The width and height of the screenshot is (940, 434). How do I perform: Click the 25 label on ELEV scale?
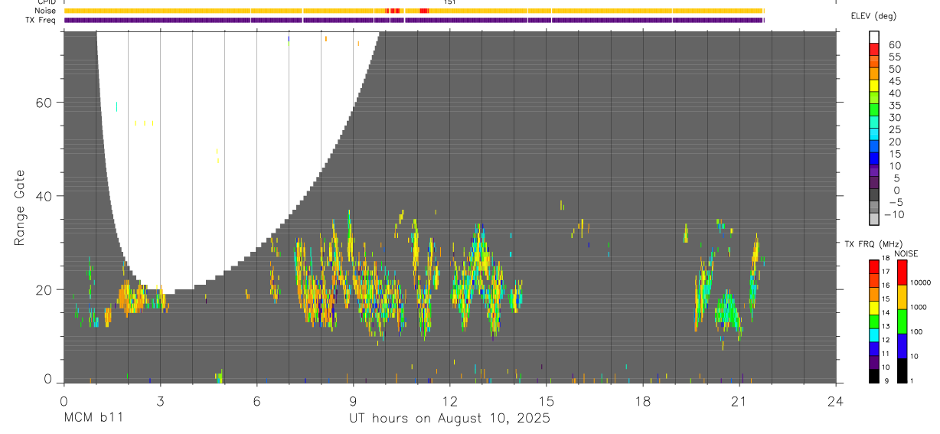893,130
